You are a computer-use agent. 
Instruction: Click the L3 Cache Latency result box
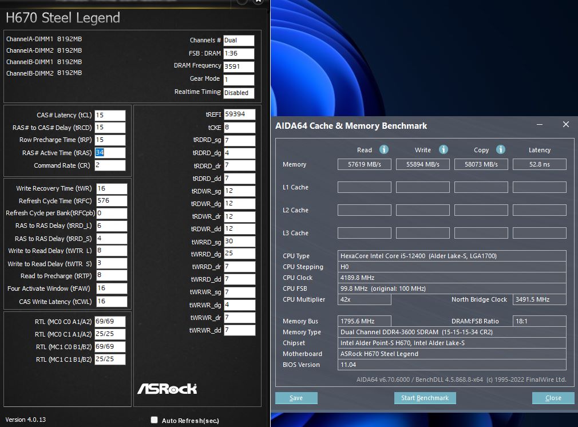(x=539, y=233)
